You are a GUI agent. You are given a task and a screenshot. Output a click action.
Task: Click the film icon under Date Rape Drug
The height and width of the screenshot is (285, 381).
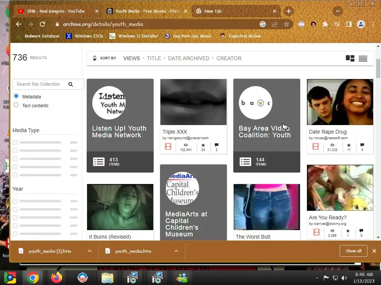pos(316,146)
